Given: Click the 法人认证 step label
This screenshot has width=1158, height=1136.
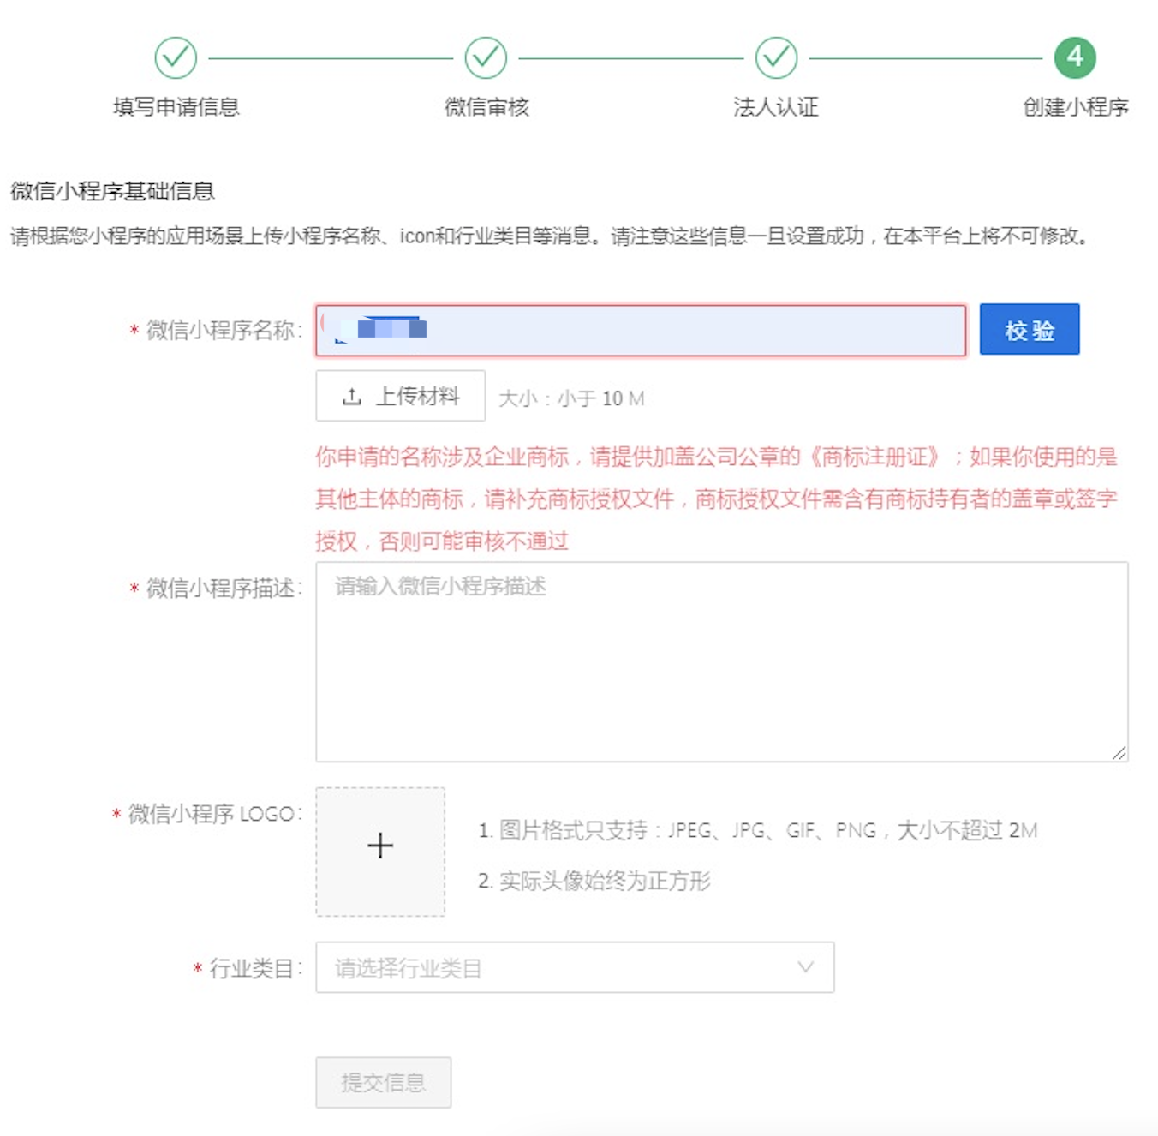Looking at the screenshot, I should pos(776,106).
